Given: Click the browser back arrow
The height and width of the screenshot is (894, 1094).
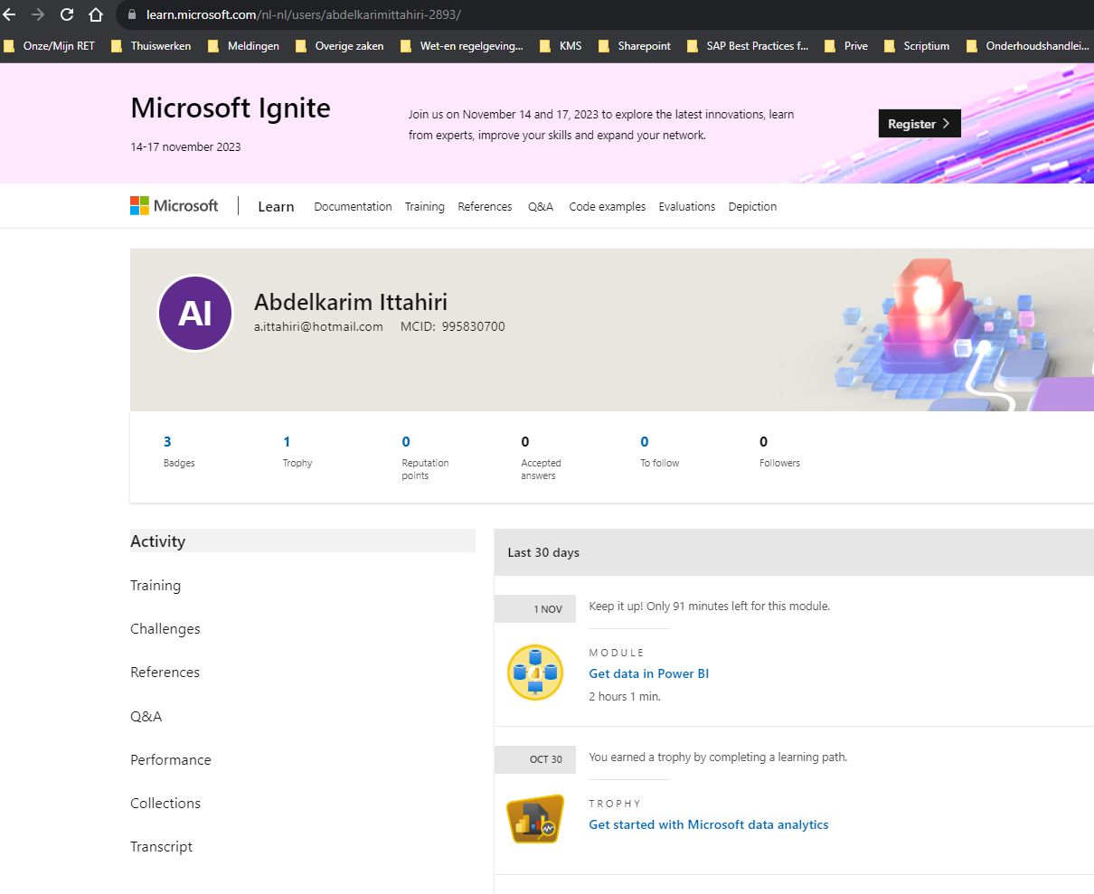Looking at the screenshot, I should tap(9, 14).
